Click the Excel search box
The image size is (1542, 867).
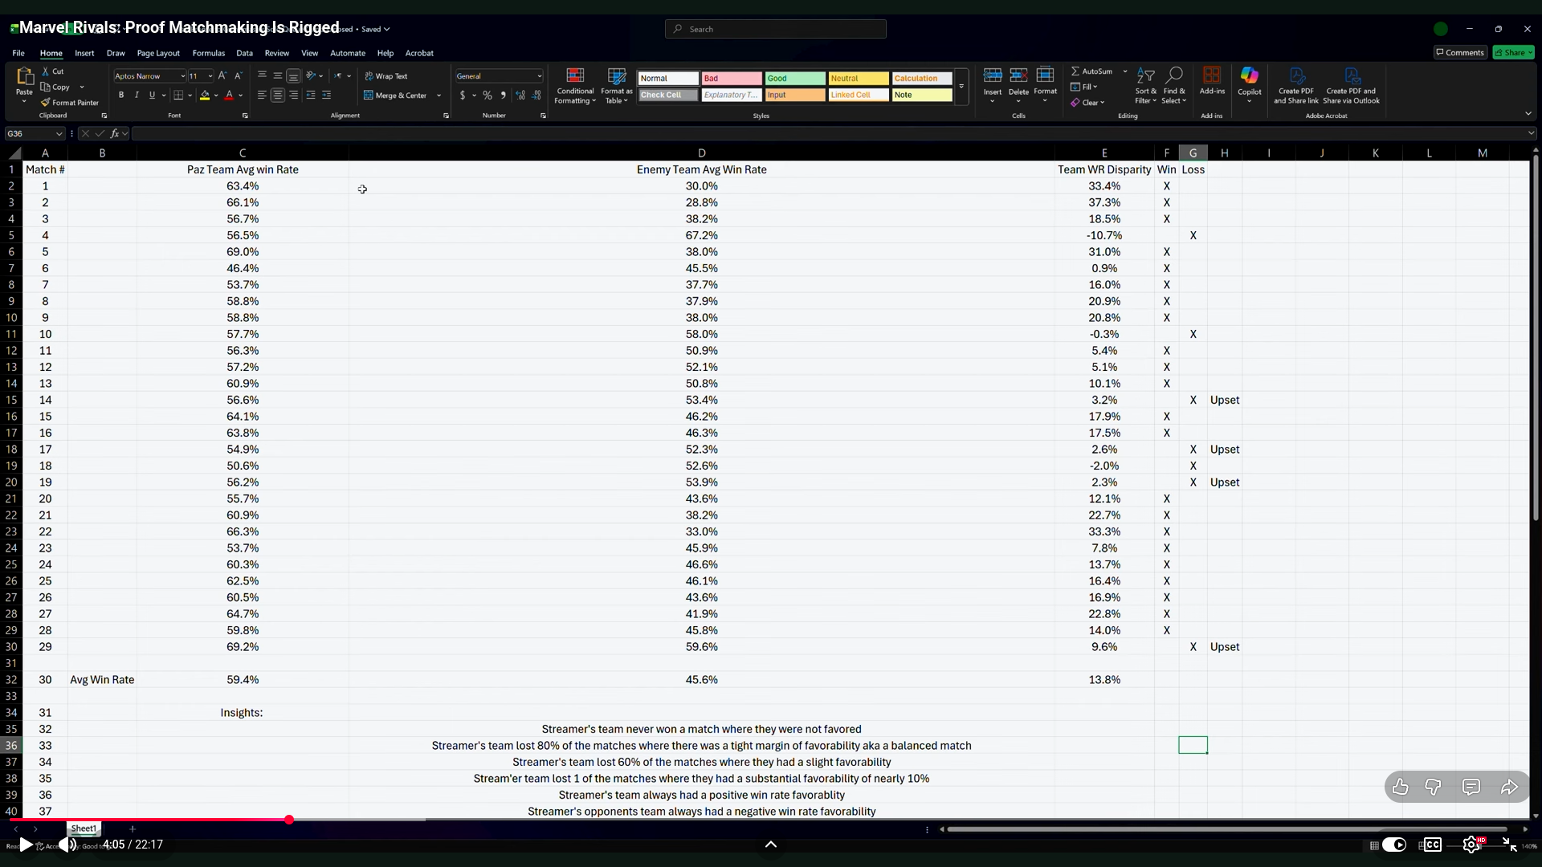click(x=775, y=29)
